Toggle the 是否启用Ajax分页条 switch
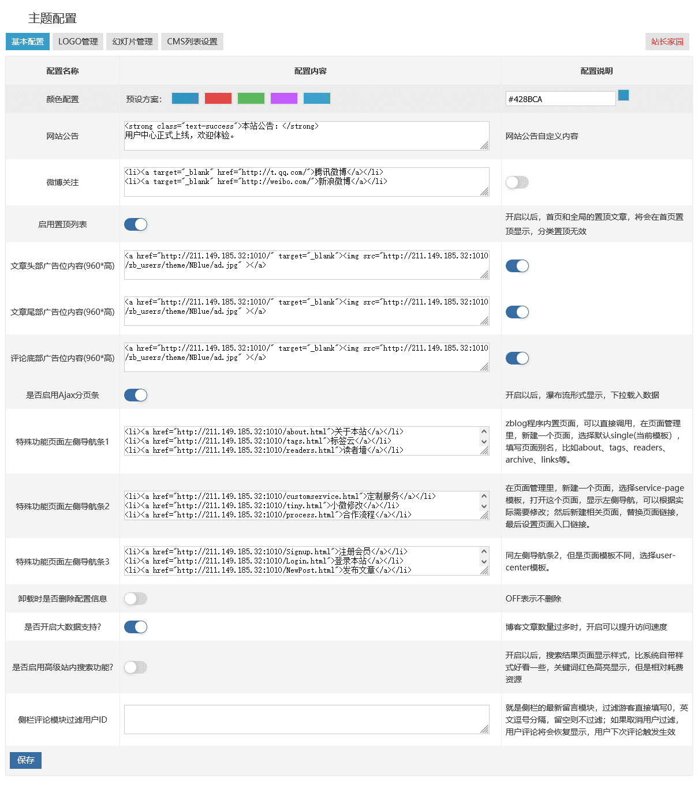The height and width of the screenshot is (789, 698). click(136, 395)
